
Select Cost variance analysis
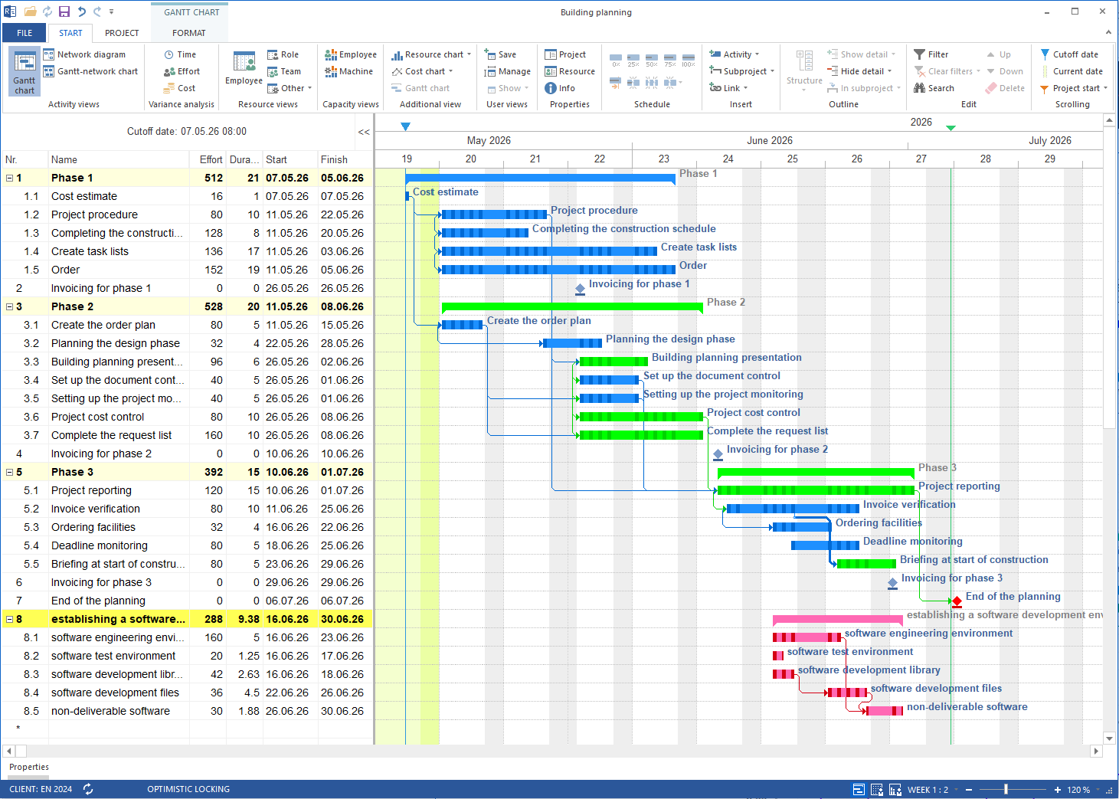click(179, 88)
